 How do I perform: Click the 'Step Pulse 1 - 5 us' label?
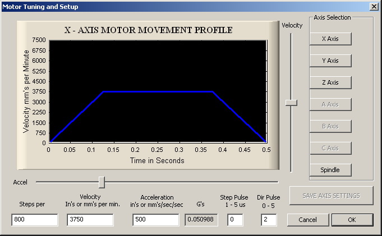pyautogui.click(x=234, y=201)
